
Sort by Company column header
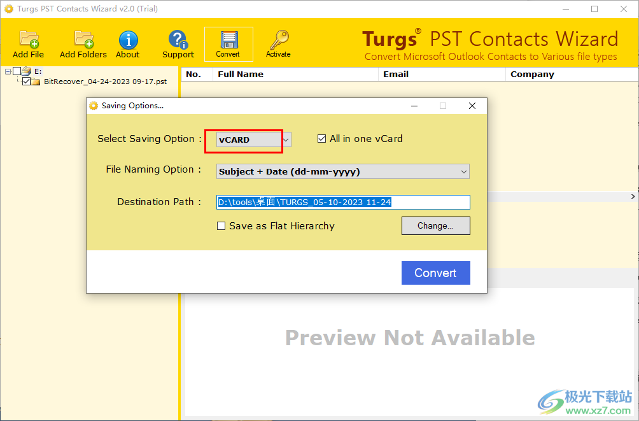tap(572, 75)
